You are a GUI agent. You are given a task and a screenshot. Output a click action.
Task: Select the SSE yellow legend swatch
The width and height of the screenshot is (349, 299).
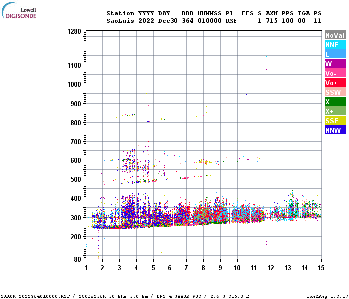pos(335,121)
